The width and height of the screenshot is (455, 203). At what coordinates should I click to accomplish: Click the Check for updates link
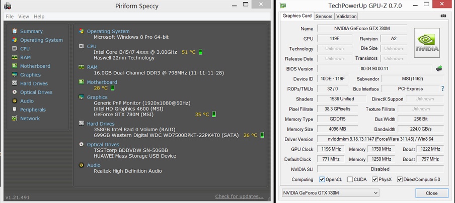point(240,196)
